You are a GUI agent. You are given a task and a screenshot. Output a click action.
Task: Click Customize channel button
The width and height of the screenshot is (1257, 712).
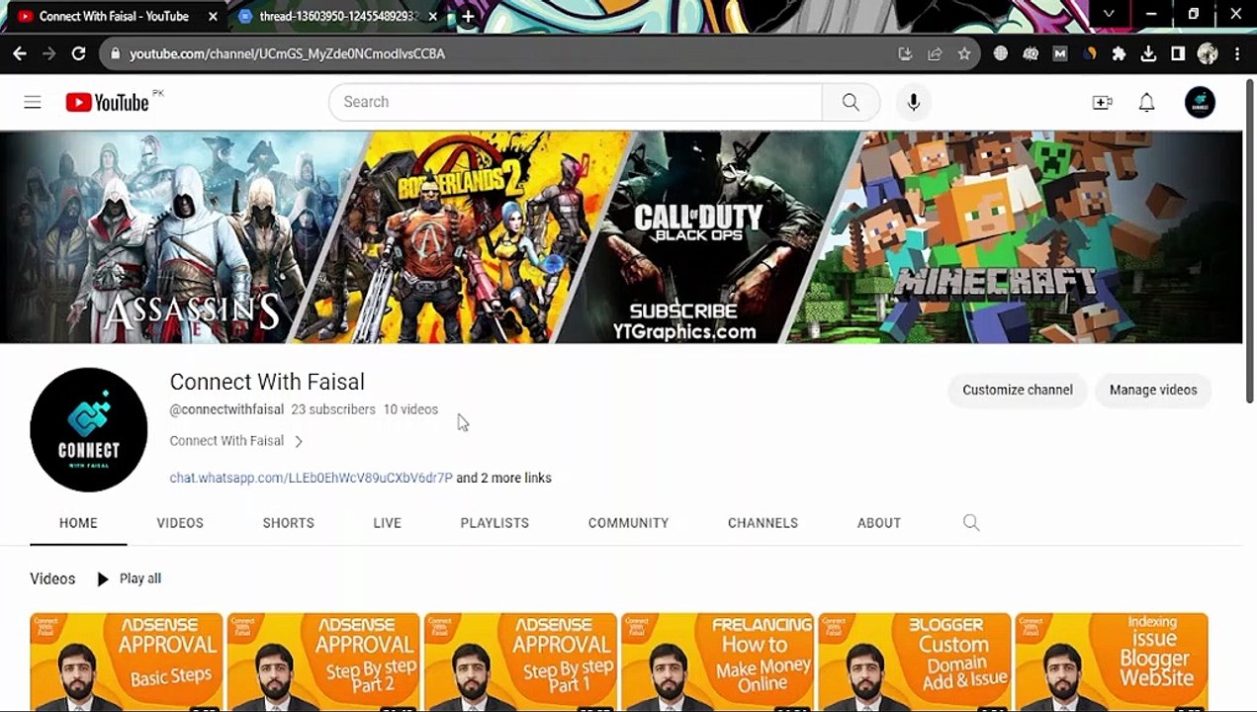[1018, 390]
